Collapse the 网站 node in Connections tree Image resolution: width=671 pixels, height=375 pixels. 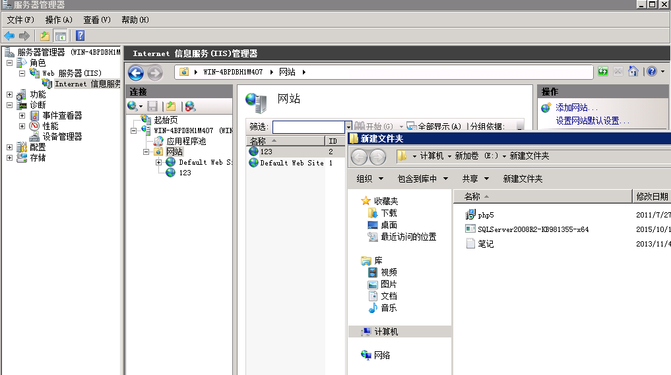point(146,152)
